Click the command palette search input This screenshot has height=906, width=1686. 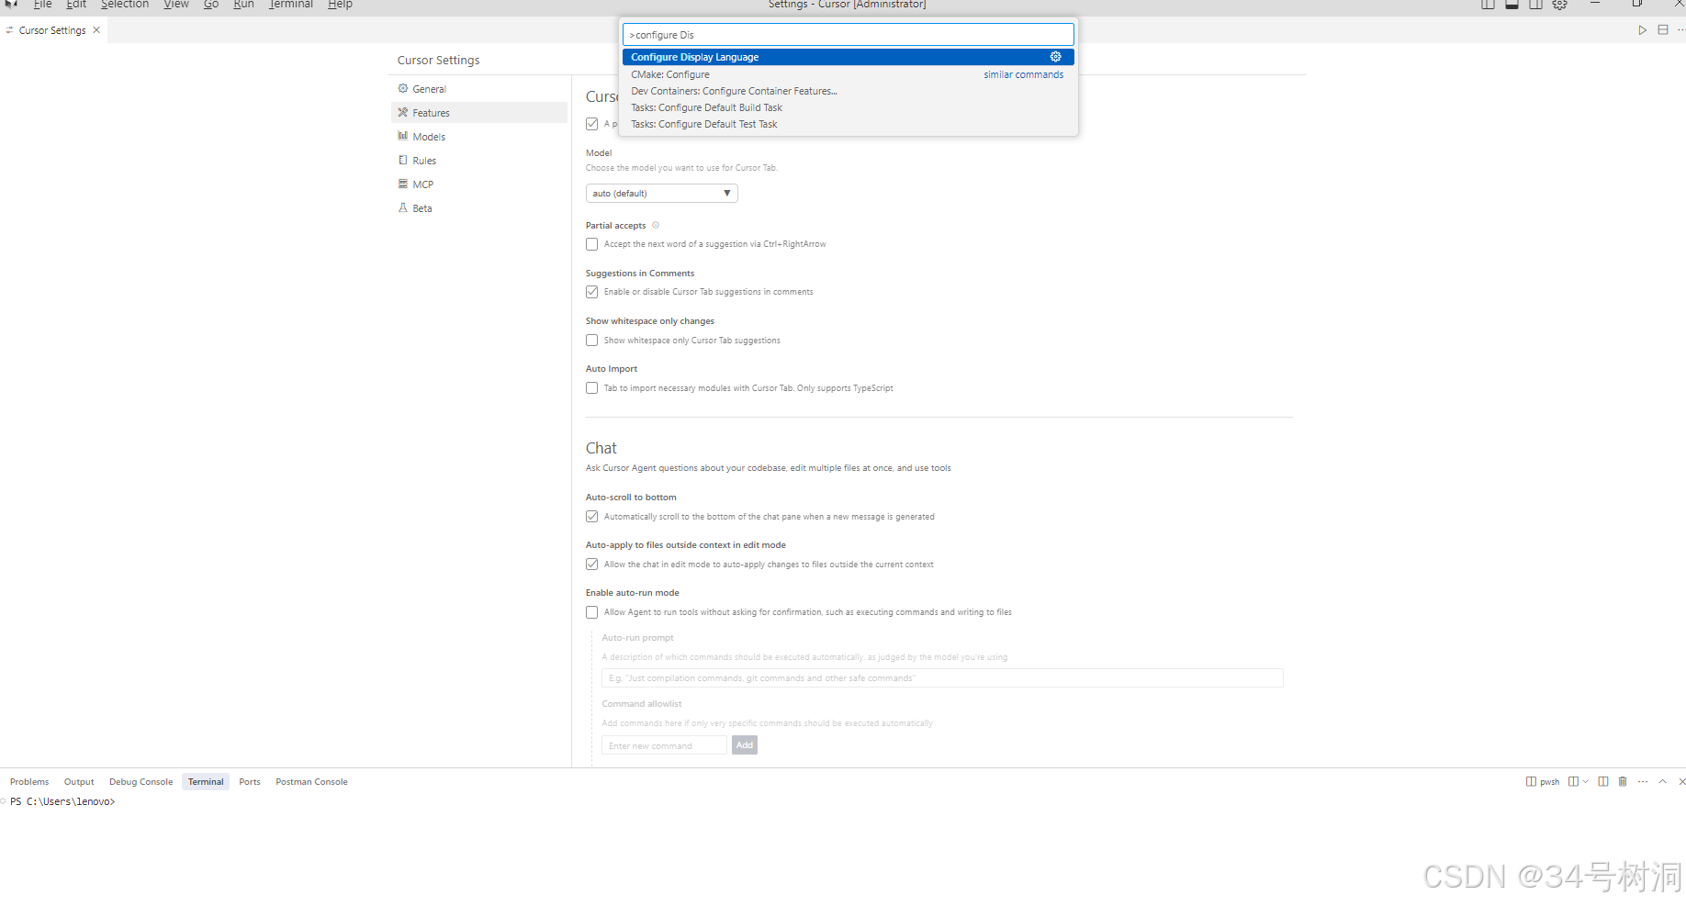coord(848,35)
